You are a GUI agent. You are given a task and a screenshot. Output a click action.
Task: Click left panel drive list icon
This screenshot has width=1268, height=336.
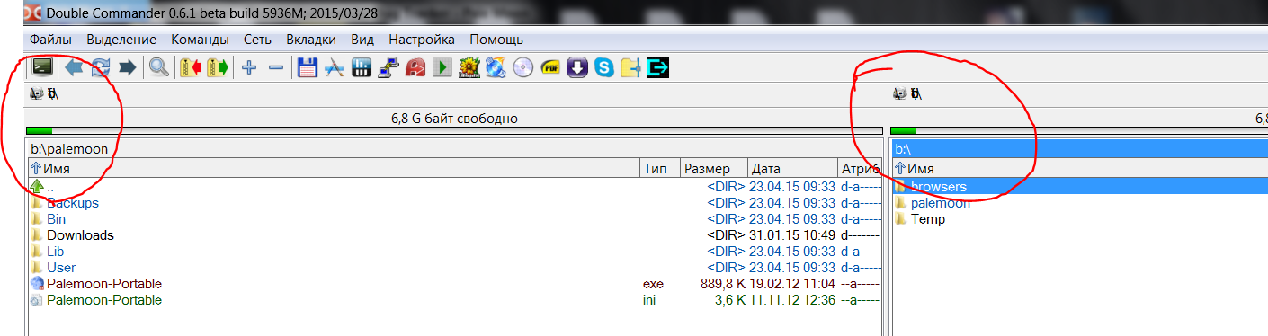[x=36, y=93]
